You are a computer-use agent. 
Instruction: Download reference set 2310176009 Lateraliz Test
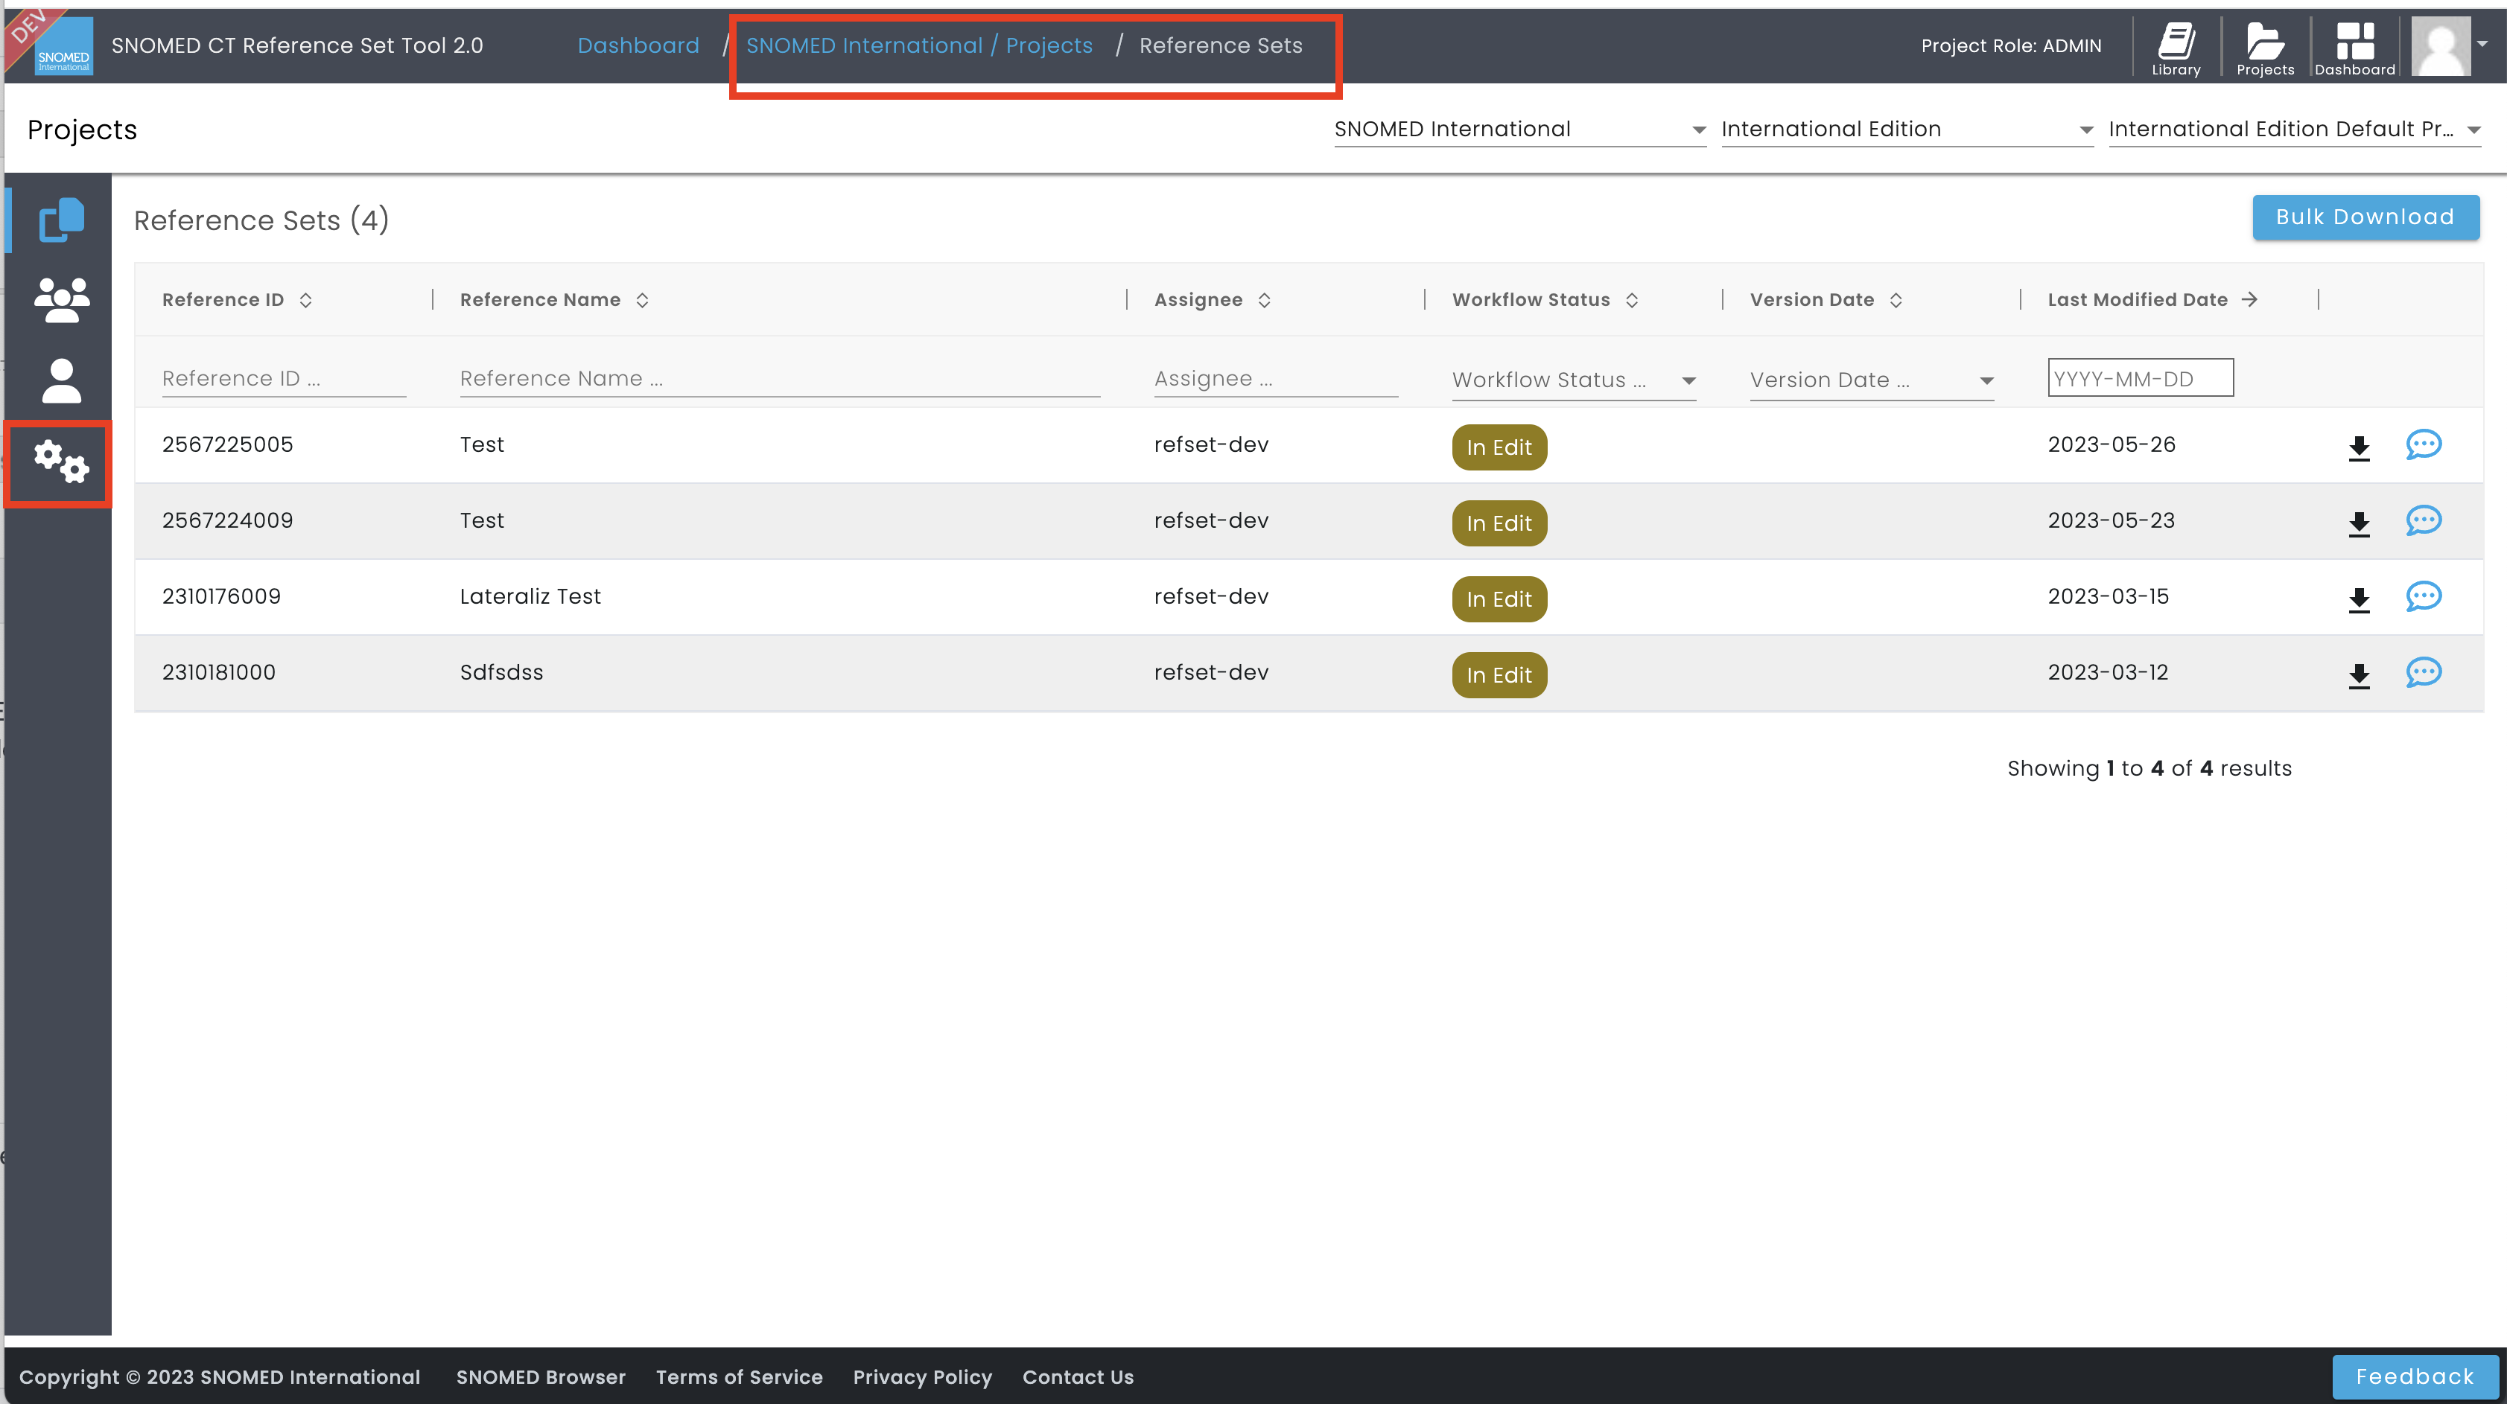point(2359,599)
